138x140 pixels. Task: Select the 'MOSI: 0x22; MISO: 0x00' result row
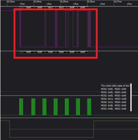[114, 102]
